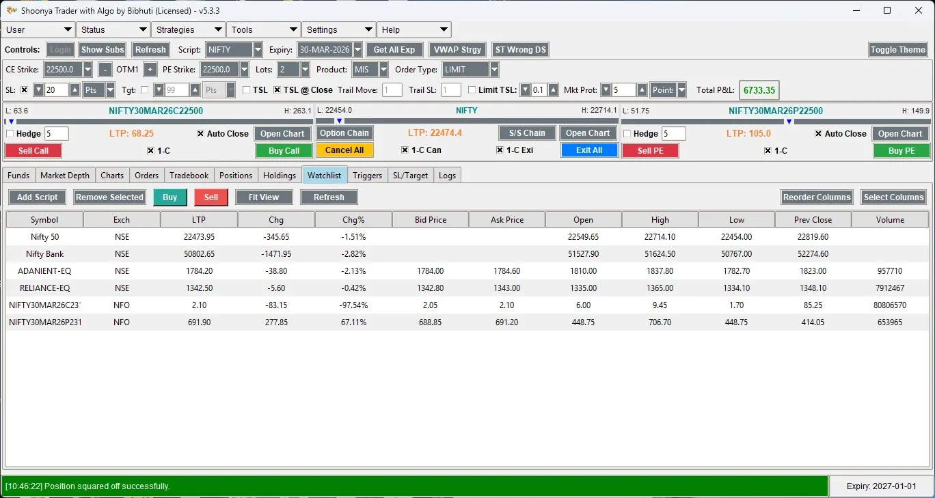
Task: Switch to the SL/Target tab
Action: (410, 176)
